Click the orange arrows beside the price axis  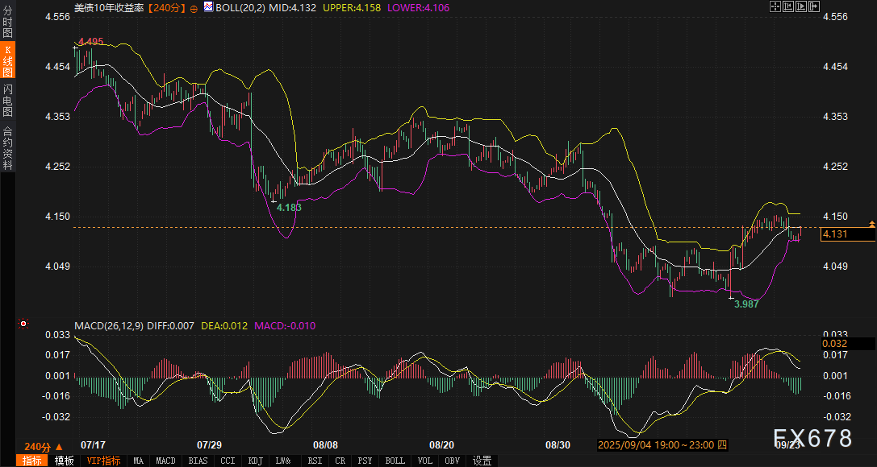872,223
